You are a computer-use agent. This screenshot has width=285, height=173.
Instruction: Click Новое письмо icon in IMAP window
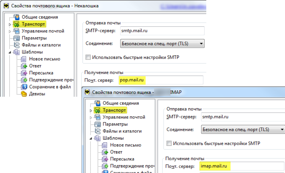(x=105, y=145)
